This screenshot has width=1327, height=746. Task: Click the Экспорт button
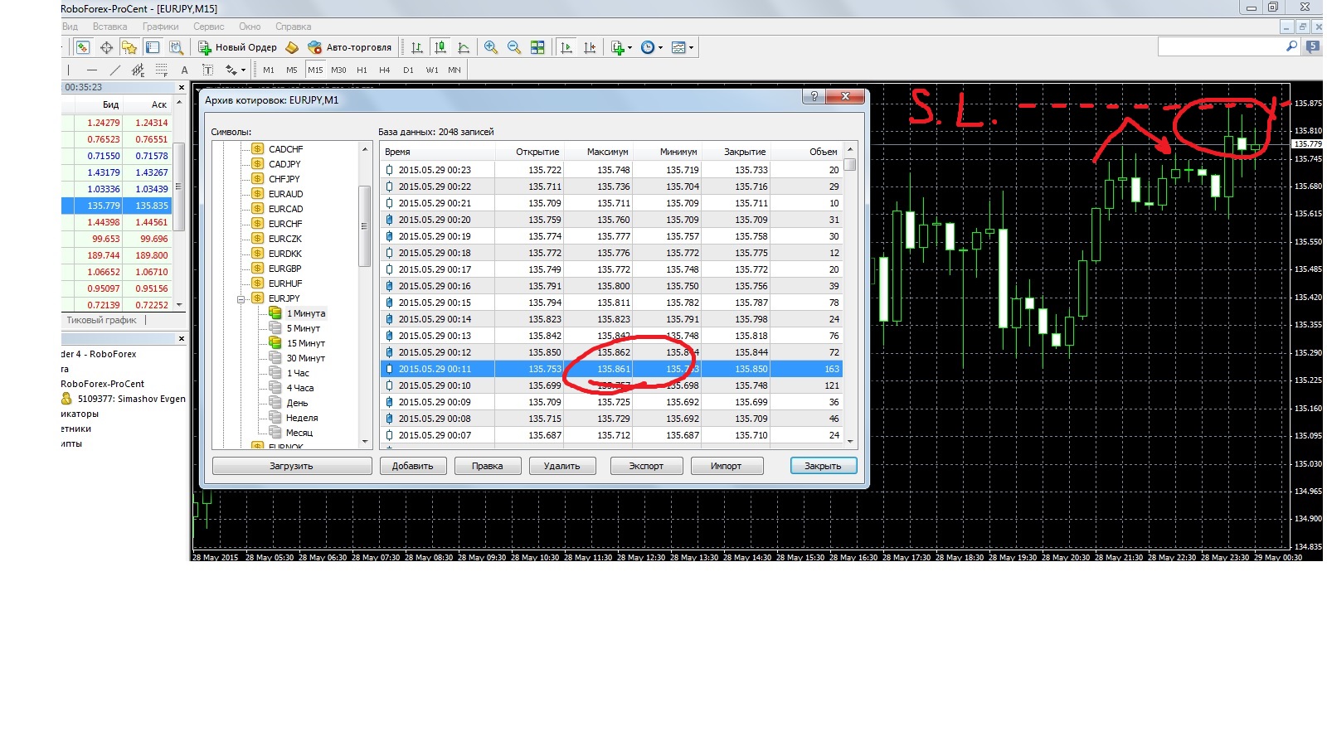click(646, 466)
